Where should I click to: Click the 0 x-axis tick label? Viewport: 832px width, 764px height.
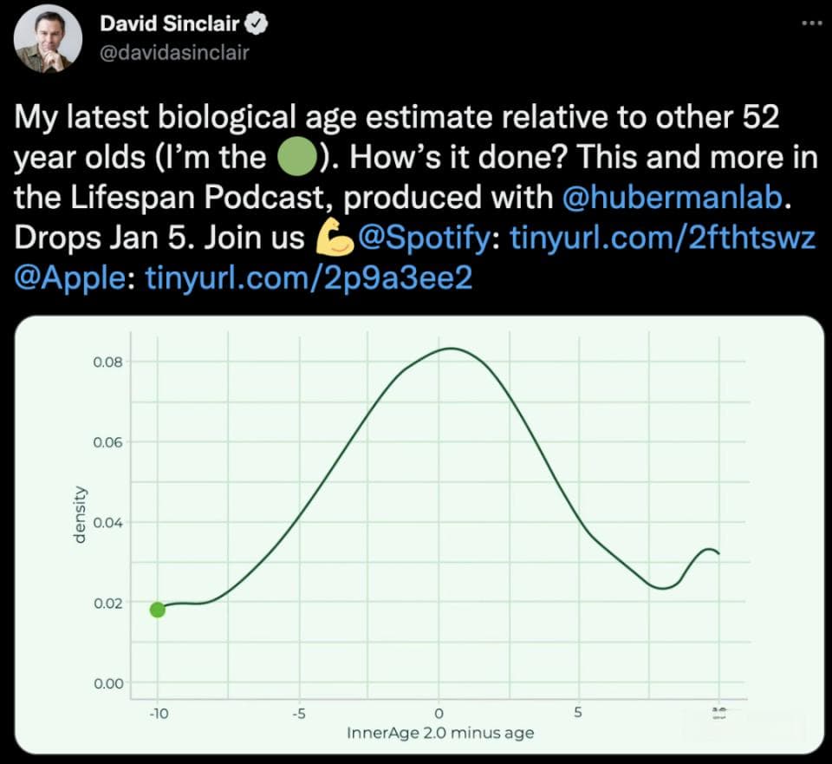pos(439,713)
